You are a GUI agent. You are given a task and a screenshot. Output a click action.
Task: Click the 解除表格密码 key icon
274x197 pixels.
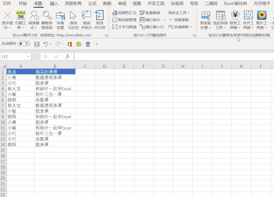[47, 20]
